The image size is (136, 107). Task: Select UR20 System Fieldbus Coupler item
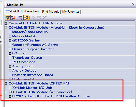52,96
